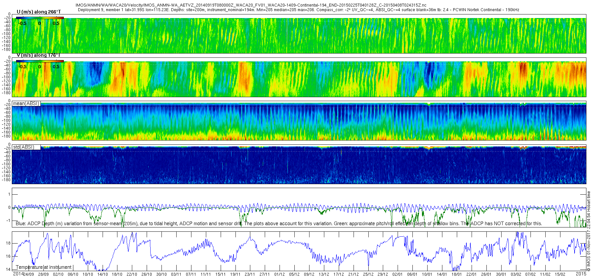The image size is (592, 279).
Task: Click the '25/12' date tick label
Action: [368, 274]
